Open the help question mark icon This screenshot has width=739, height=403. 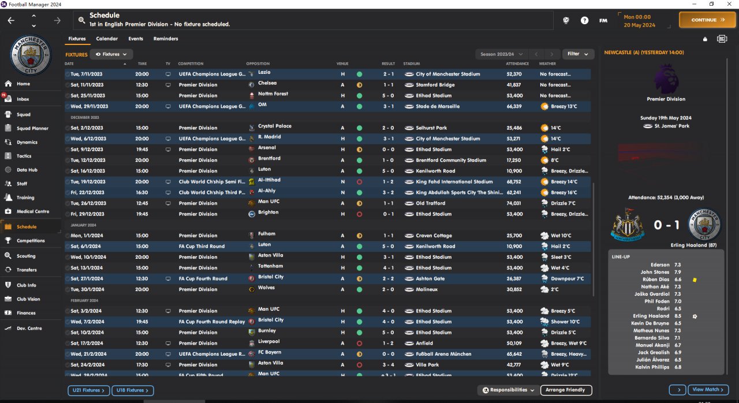[584, 20]
